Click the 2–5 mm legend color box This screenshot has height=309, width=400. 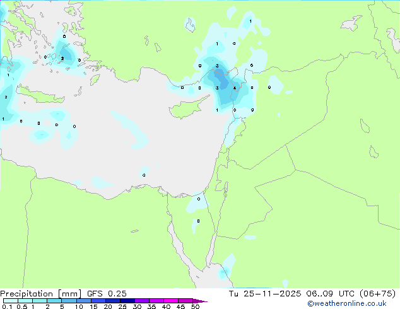(54, 301)
